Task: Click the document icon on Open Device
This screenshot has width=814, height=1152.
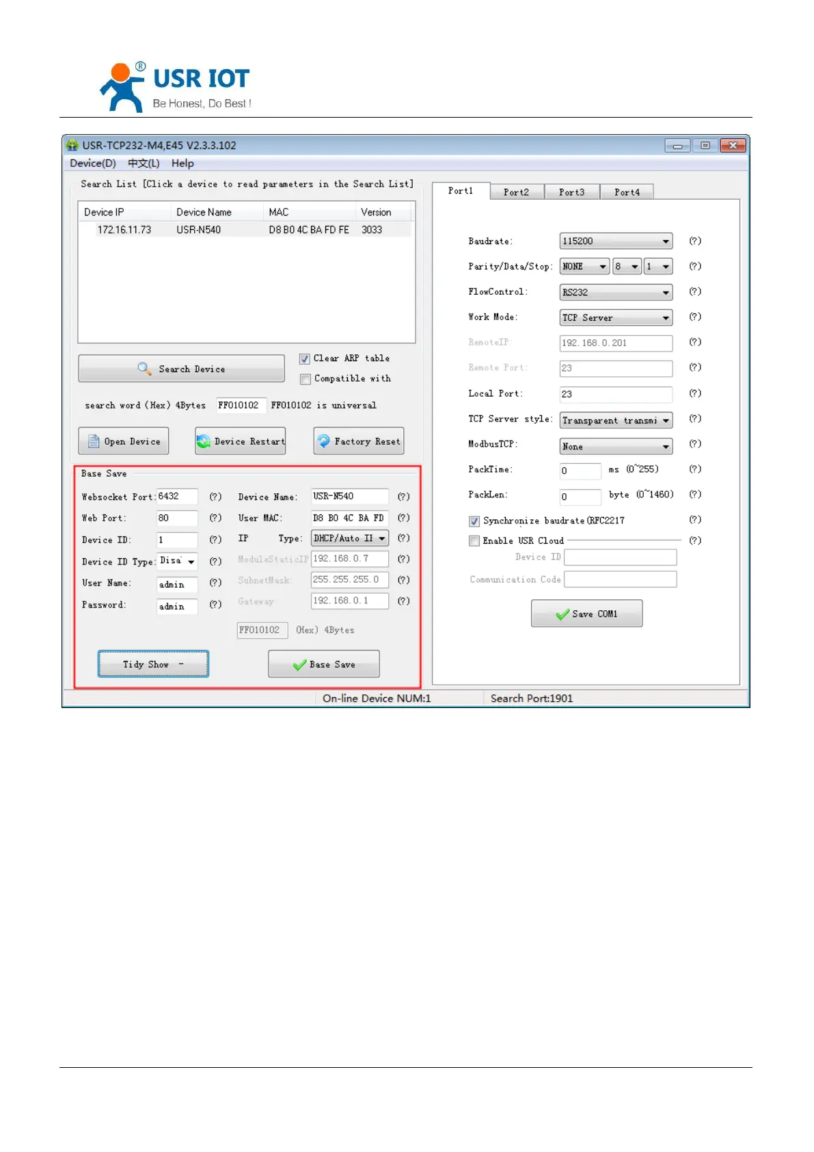Action: point(94,441)
